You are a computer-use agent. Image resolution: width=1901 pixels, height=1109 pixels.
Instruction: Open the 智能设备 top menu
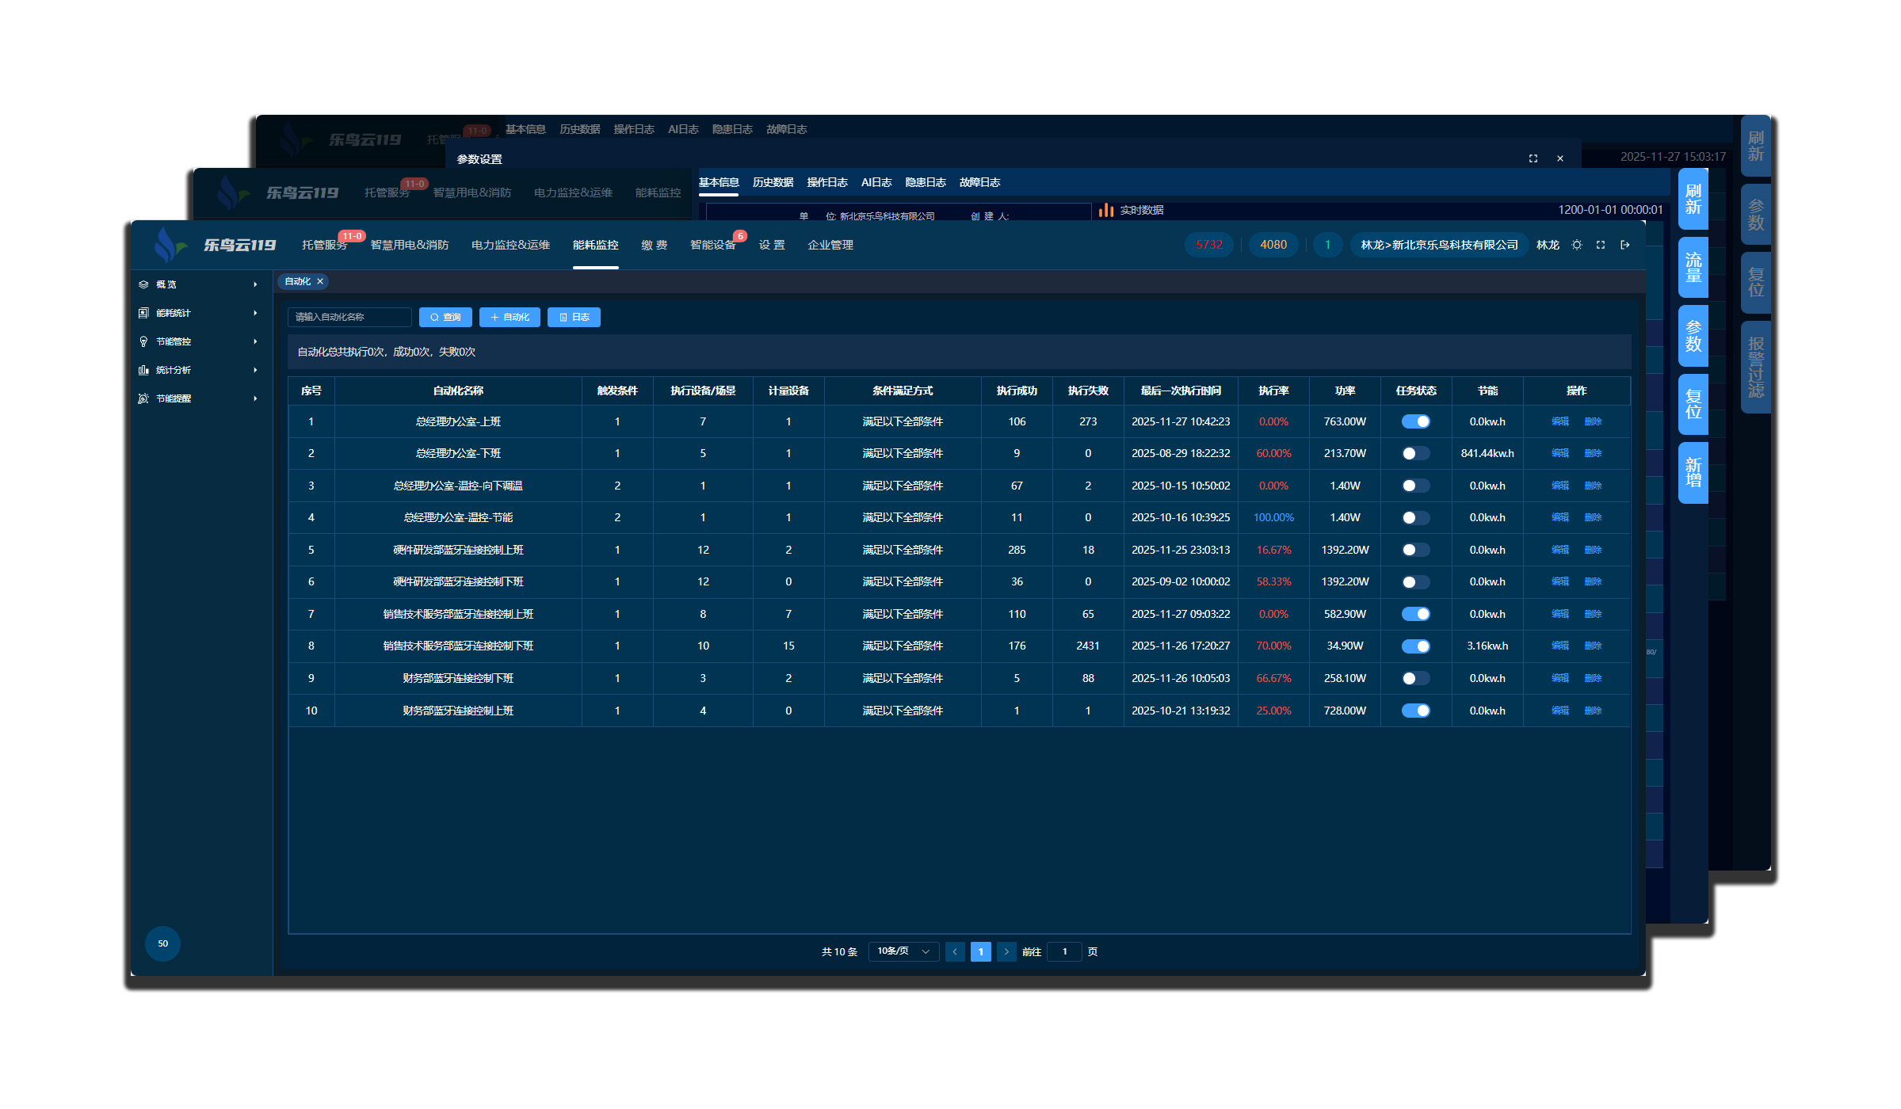point(712,245)
